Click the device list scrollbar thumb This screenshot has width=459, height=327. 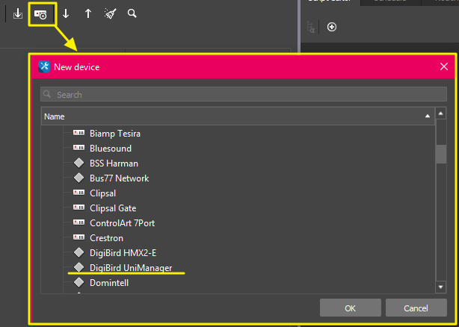tap(441, 154)
